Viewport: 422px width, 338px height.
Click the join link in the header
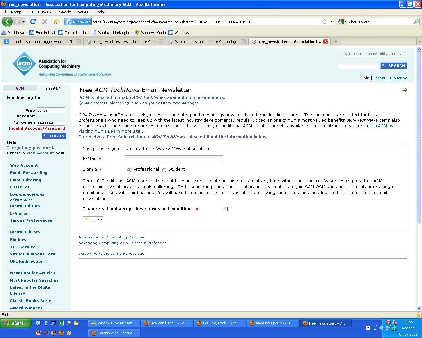pyautogui.click(x=366, y=78)
